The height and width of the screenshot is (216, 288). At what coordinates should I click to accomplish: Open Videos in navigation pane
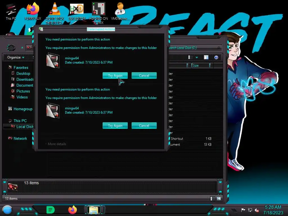point(22,97)
